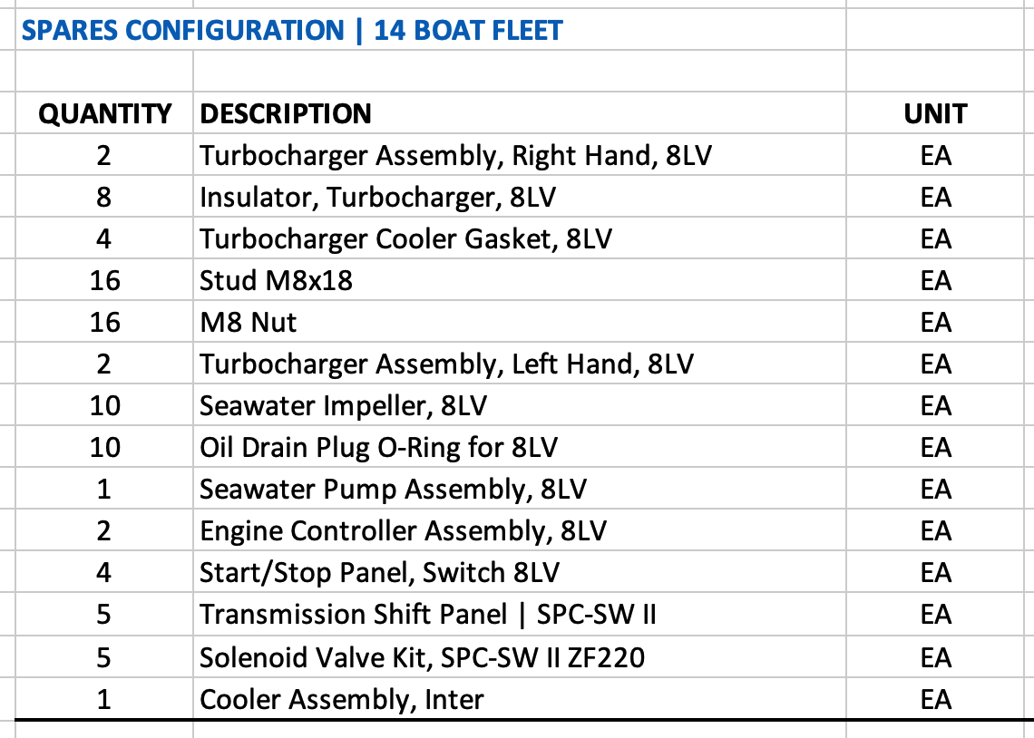Click Turbocharger Assembly, Right Hand cell
This screenshot has width=1034, height=738.
520,156
